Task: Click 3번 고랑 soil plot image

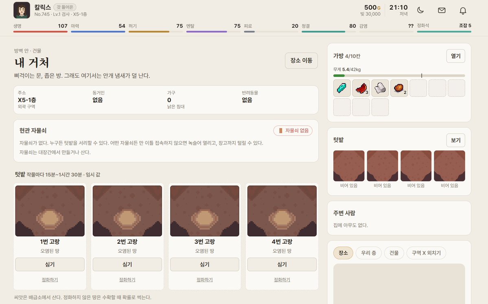Action: click(x=204, y=211)
